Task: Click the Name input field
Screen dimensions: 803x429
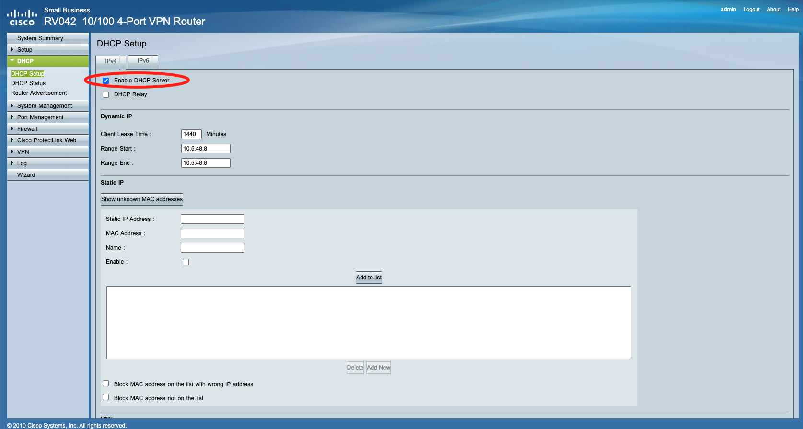Action: pos(212,248)
